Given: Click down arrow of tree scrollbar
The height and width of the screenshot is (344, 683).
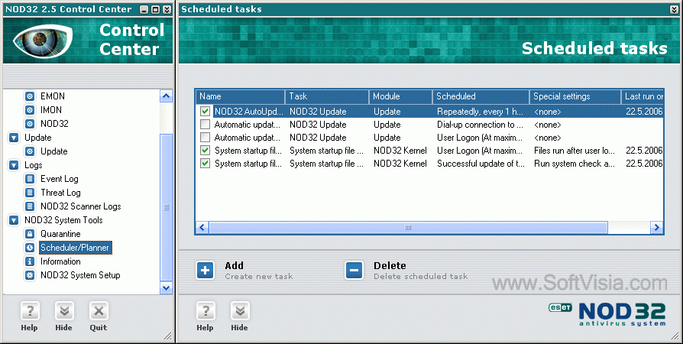Looking at the screenshot, I should tap(167, 287).
